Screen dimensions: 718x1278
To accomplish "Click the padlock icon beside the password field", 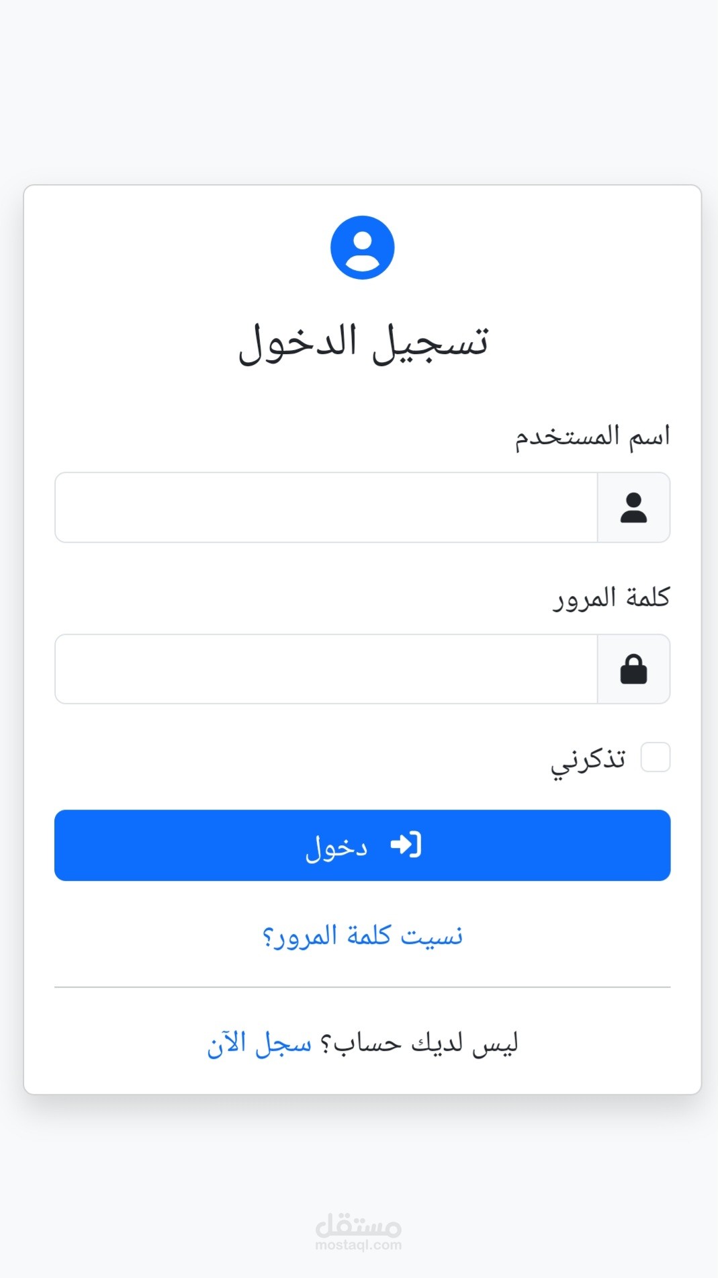I will 633,669.
